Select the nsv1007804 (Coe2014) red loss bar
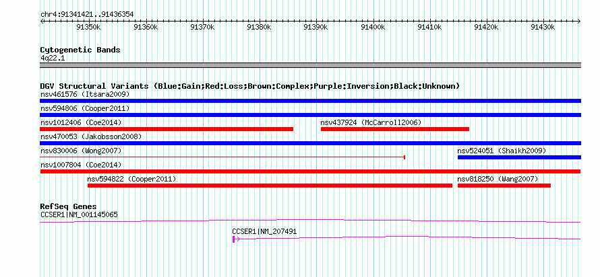600x277 pixels. pos(310,171)
